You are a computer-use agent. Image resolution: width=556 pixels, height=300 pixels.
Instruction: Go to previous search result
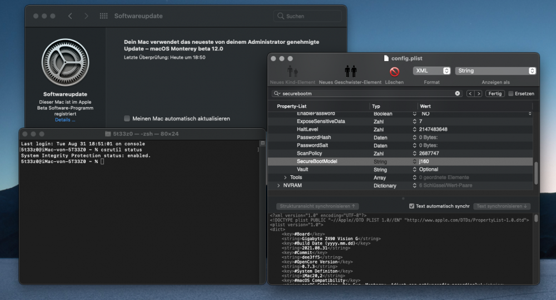click(470, 94)
